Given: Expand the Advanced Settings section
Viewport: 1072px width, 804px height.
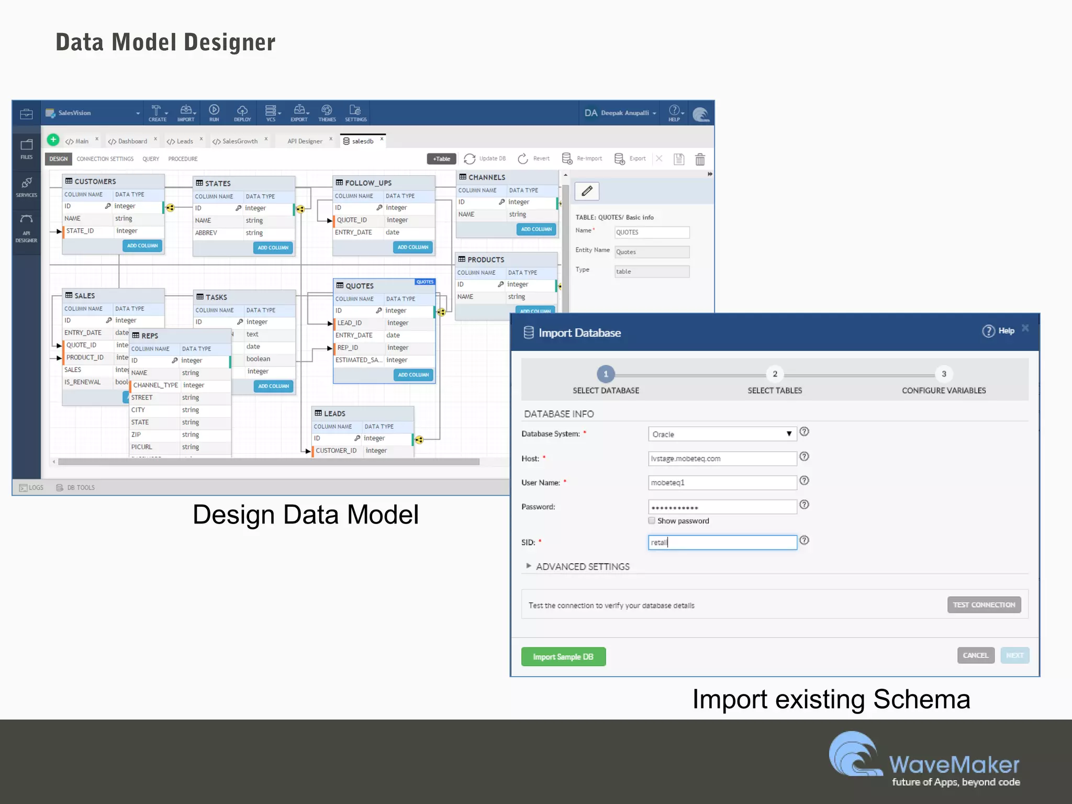Looking at the screenshot, I should 578,566.
